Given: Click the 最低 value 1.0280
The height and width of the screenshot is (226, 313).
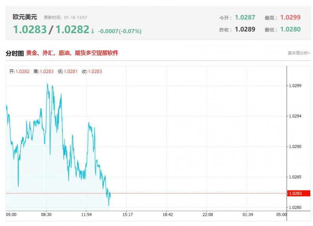Looking at the screenshot, I should [x=290, y=29].
